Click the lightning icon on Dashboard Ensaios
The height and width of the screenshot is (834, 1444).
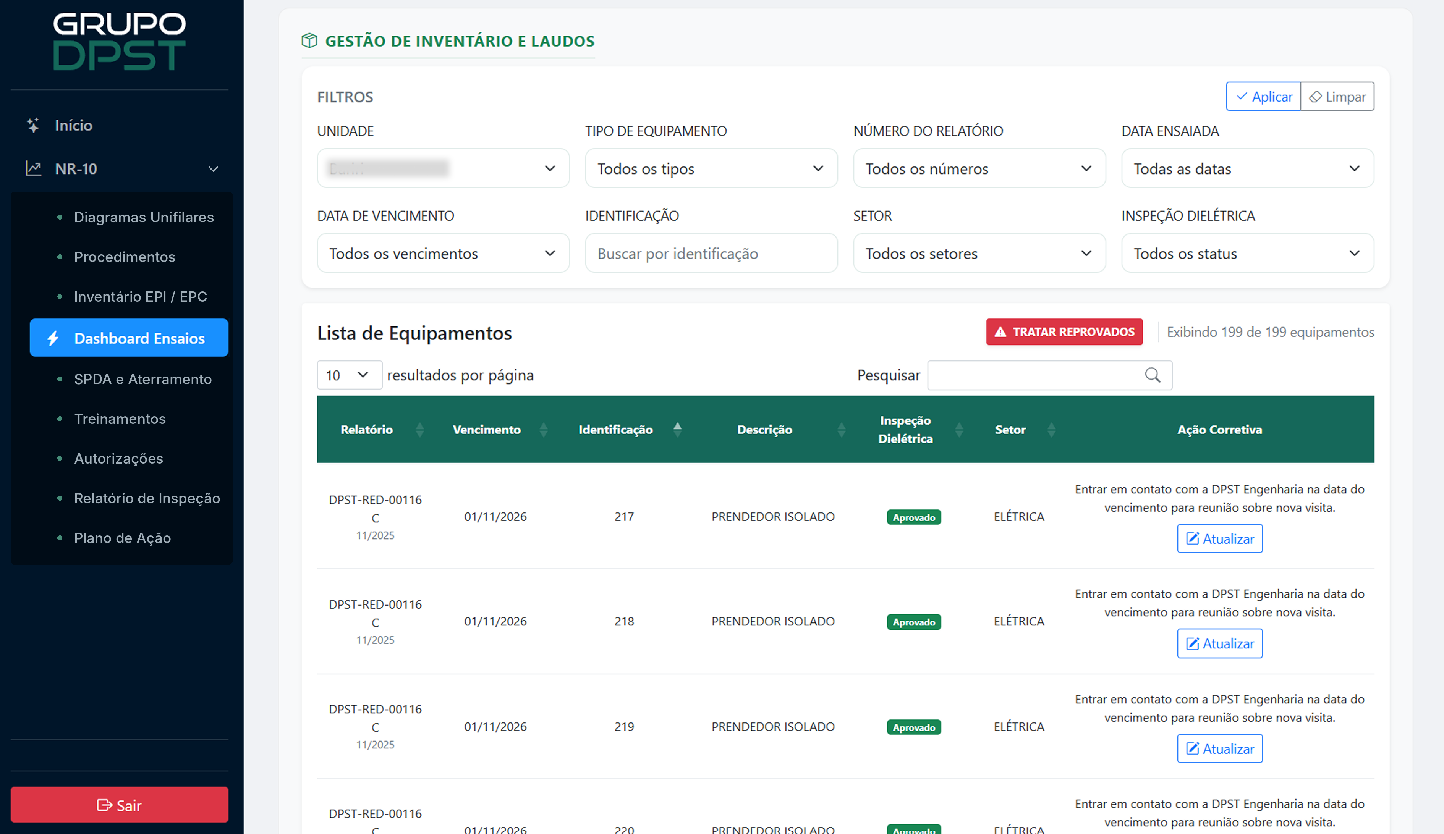53,338
